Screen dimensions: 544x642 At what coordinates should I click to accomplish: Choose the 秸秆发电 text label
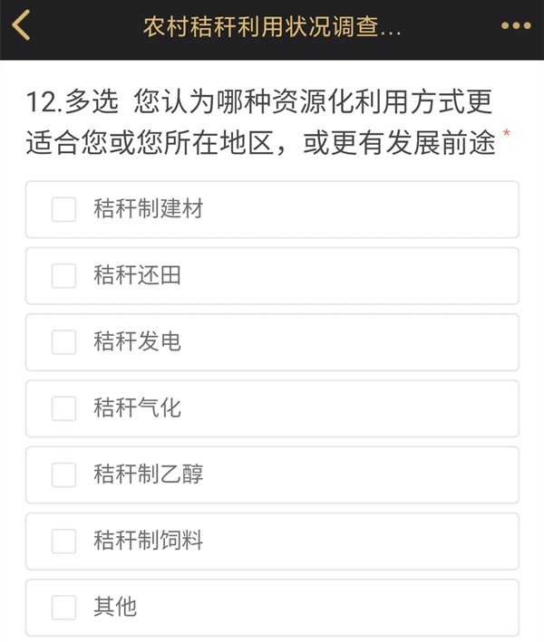(137, 341)
